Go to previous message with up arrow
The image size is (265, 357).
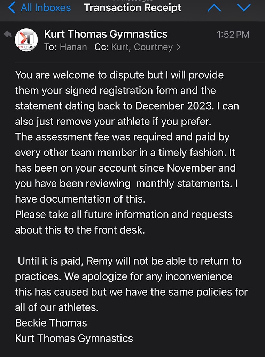click(x=214, y=8)
